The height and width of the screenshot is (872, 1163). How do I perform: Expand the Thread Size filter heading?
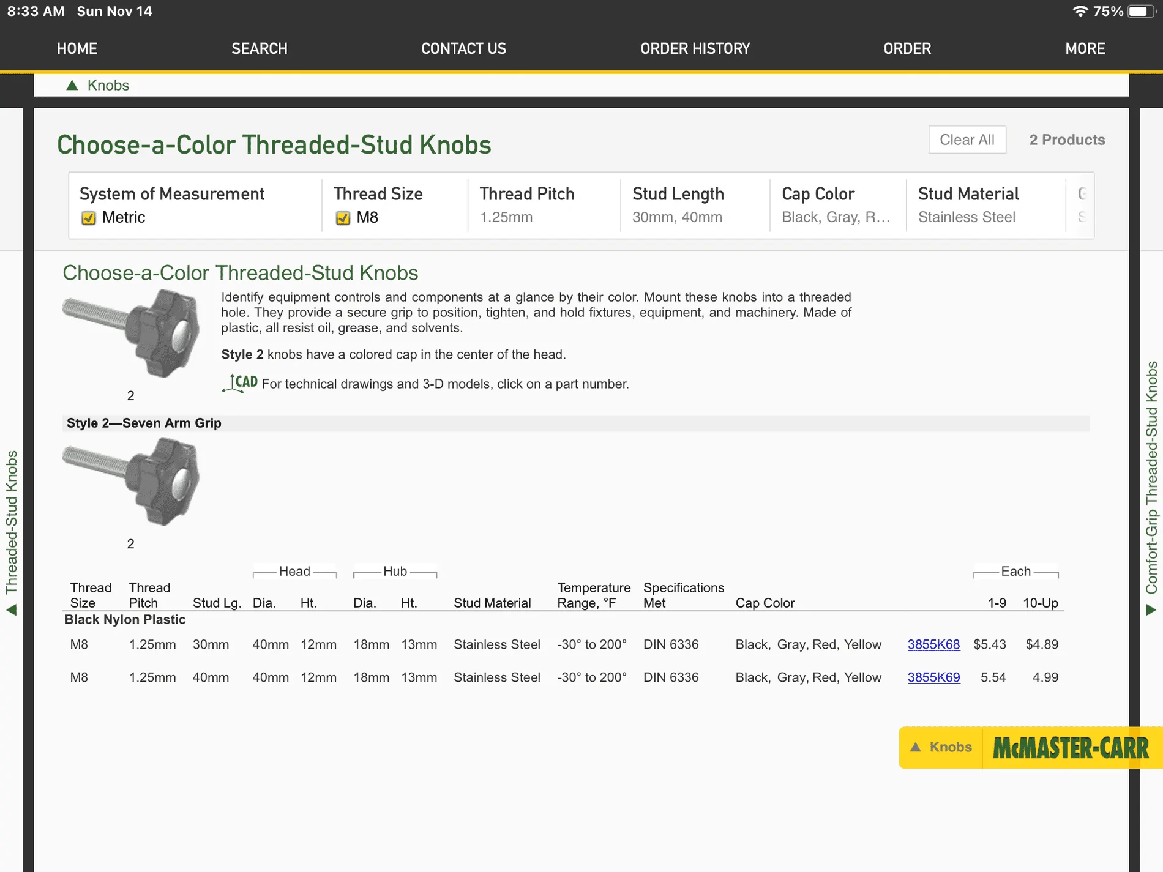pos(378,194)
